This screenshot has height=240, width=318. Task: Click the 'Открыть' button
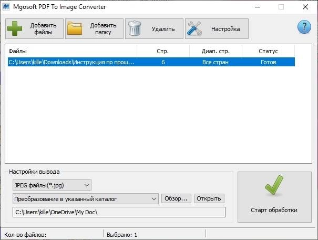(x=209, y=198)
